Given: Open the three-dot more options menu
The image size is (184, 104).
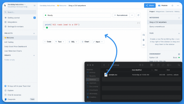Looking at the screenshot, I should coord(178,5).
